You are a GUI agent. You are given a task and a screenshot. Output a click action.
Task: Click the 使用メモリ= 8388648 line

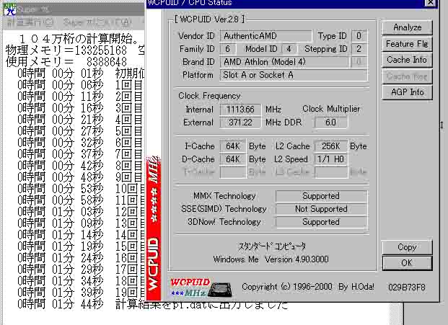point(66,62)
